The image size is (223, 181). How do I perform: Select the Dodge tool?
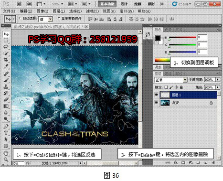coord(6,119)
